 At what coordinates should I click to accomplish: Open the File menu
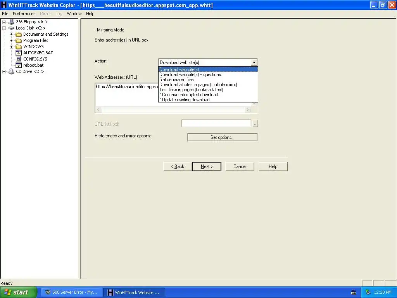coord(5,14)
